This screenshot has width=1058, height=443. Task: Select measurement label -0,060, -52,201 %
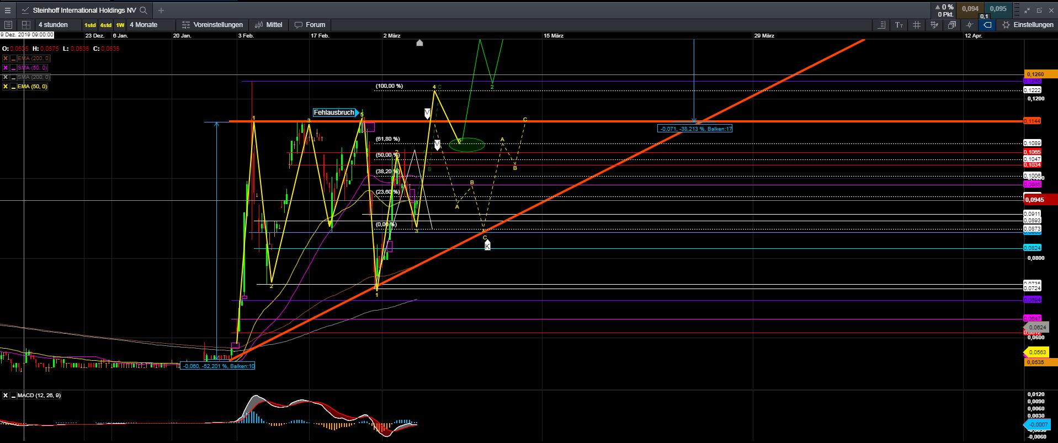(x=217, y=366)
